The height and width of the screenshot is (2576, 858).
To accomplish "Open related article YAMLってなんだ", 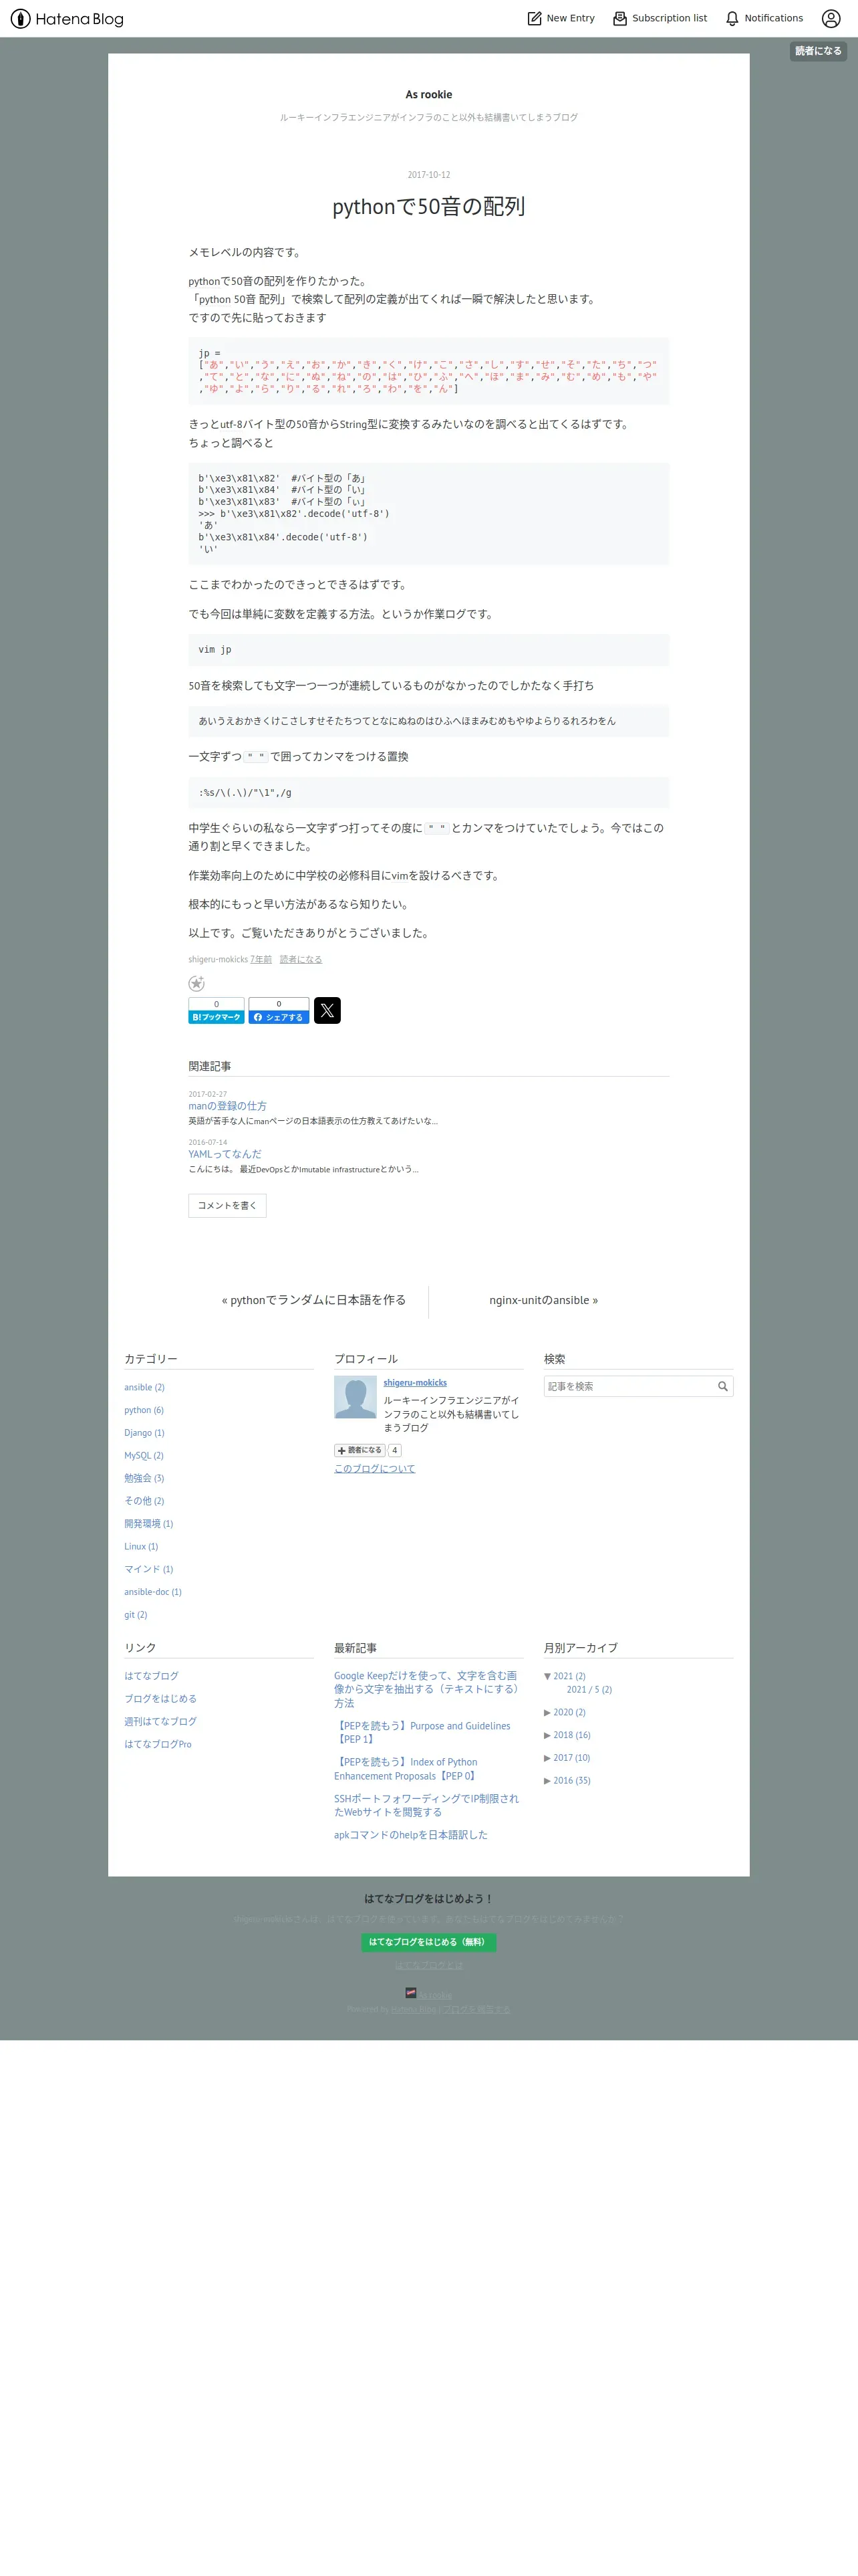I will (225, 1154).
